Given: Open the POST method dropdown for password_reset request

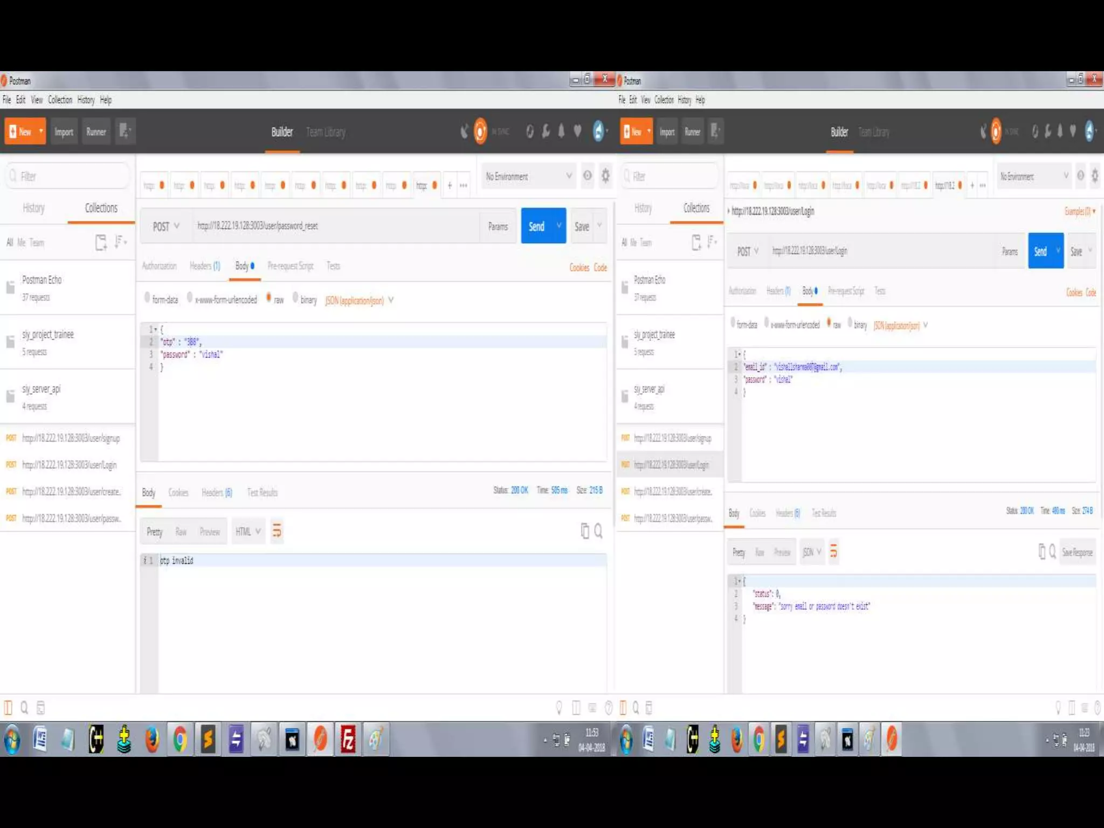Looking at the screenshot, I should pos(166,226).
